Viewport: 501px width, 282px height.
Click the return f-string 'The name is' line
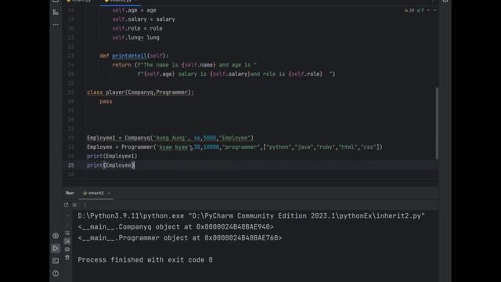tap(185, 65)
